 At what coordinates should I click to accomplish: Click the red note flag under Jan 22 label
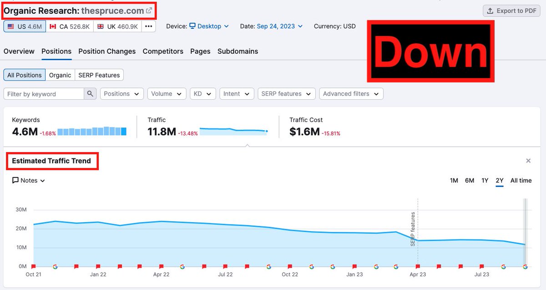click(x=98, y=267)
